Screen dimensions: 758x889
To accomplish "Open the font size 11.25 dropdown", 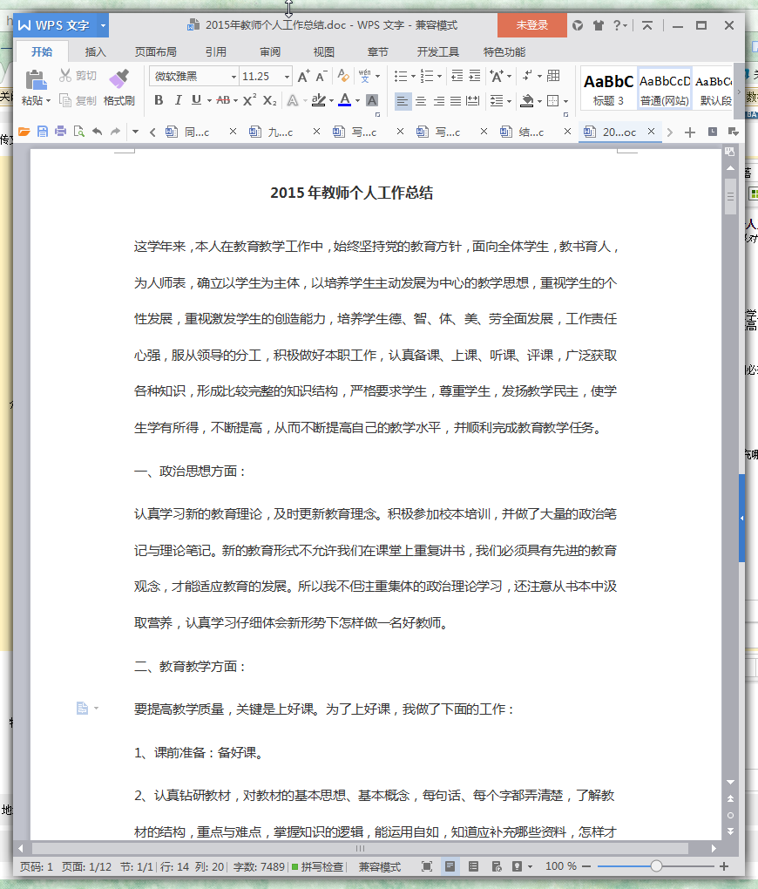I will point(287,77).
